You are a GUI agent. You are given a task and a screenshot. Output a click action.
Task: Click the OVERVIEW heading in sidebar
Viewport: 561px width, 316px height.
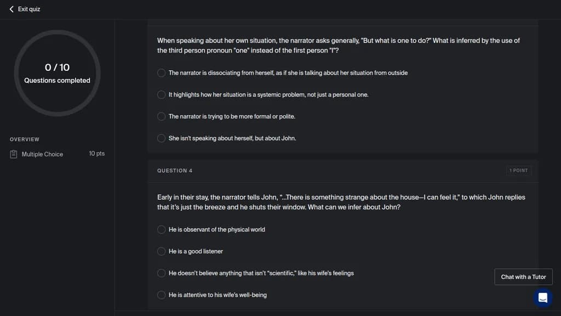pyautogui.click(x=24, y=139)
